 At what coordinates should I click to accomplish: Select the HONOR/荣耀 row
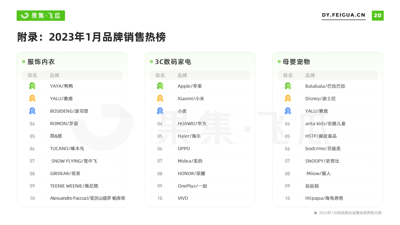(x=200, y=173)
